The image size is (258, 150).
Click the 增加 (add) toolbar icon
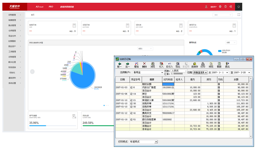[x=136, y=65]
